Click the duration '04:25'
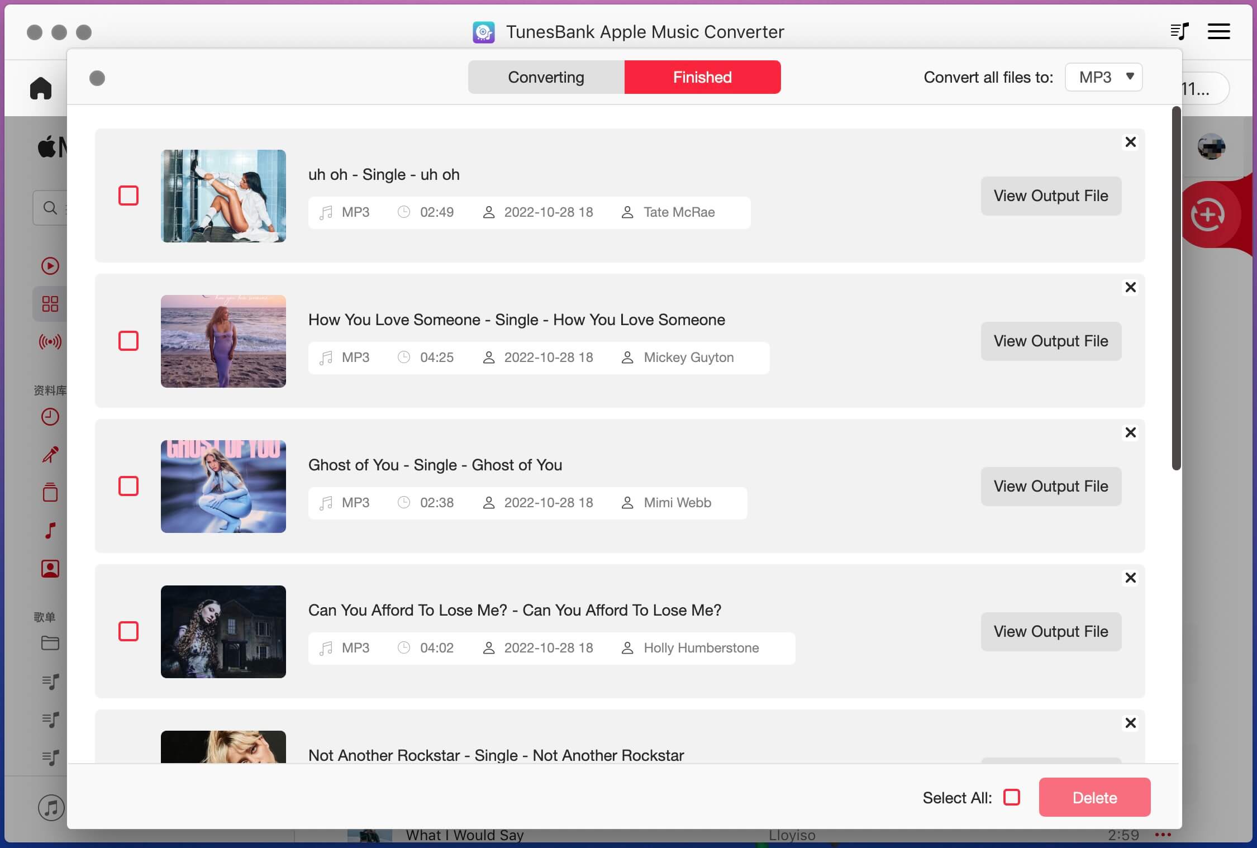Screen dimensions: 1257x848 [437, 358]
